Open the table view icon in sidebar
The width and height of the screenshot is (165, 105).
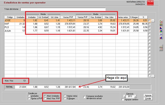pos(161,25)
